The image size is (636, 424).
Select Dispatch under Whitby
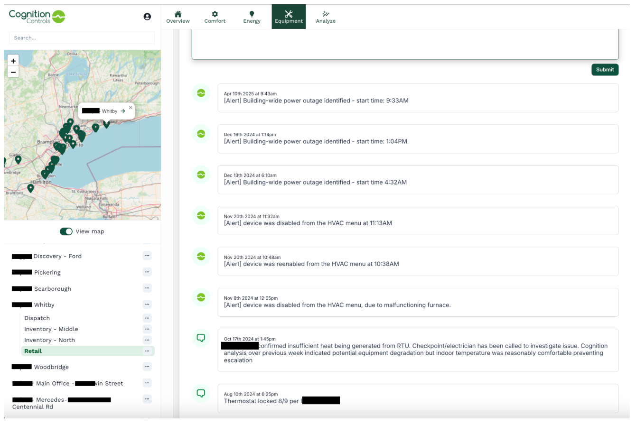coord(37,318)
